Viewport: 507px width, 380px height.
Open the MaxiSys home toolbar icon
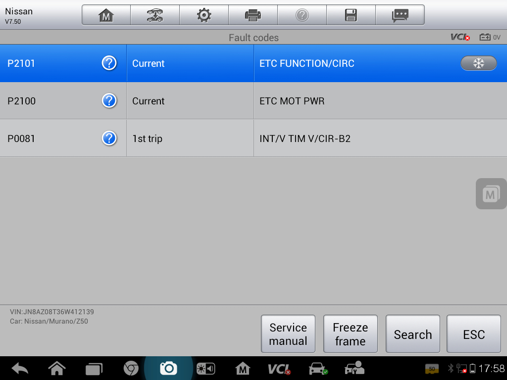(106, 15)
